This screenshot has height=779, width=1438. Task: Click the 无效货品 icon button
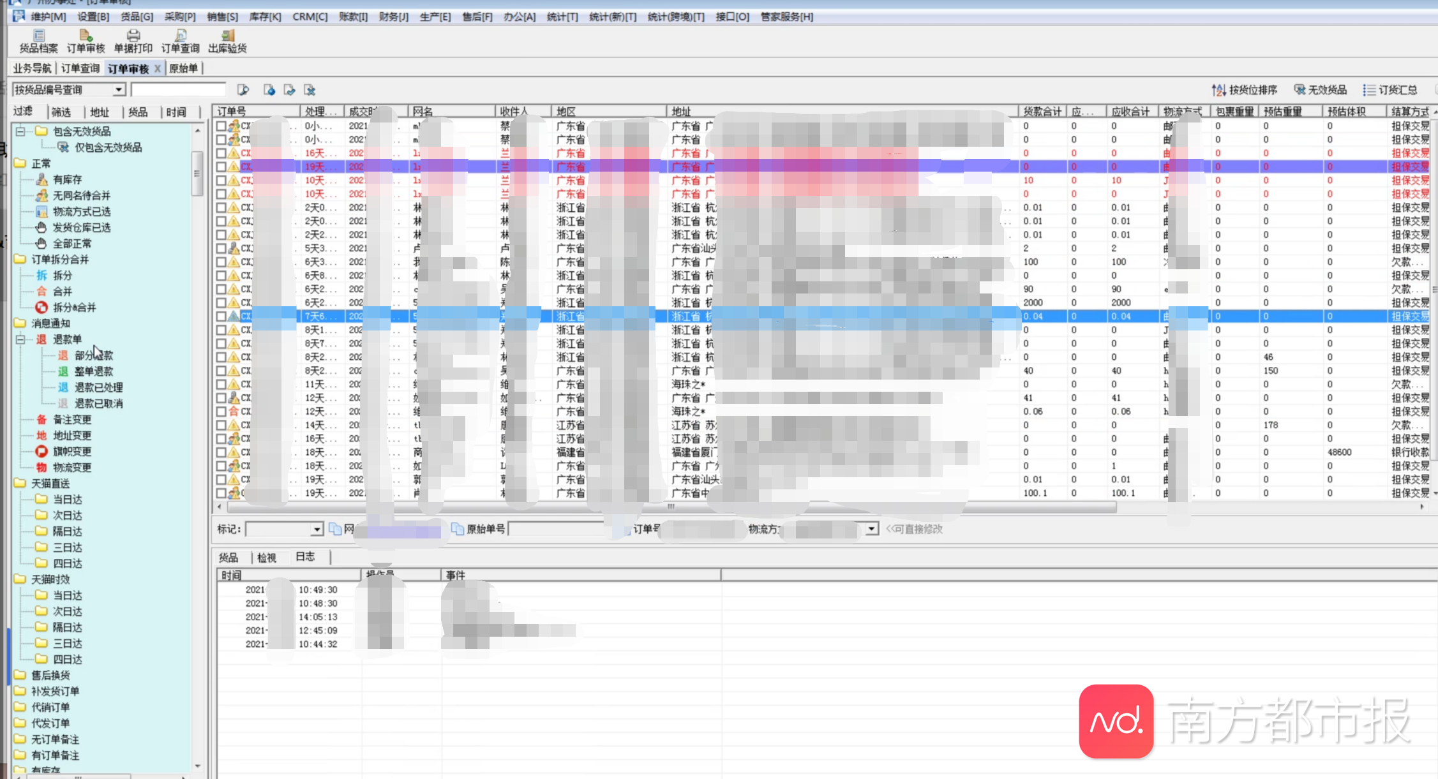tap(1299, 90)
